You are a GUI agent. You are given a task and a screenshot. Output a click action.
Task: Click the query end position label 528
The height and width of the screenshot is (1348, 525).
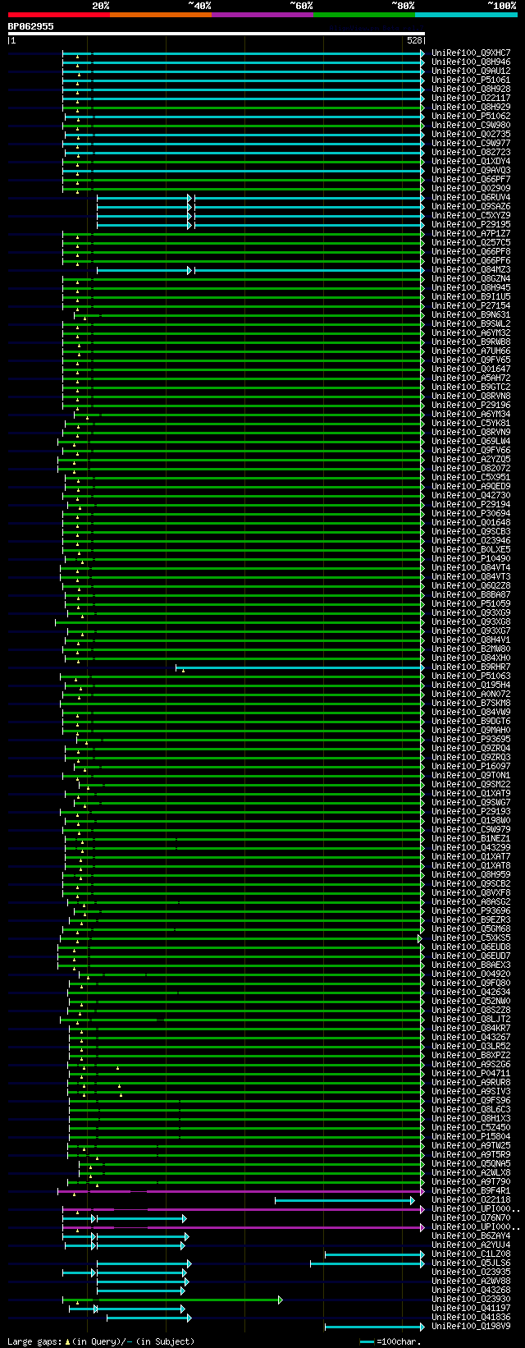(x=414, y=40)
